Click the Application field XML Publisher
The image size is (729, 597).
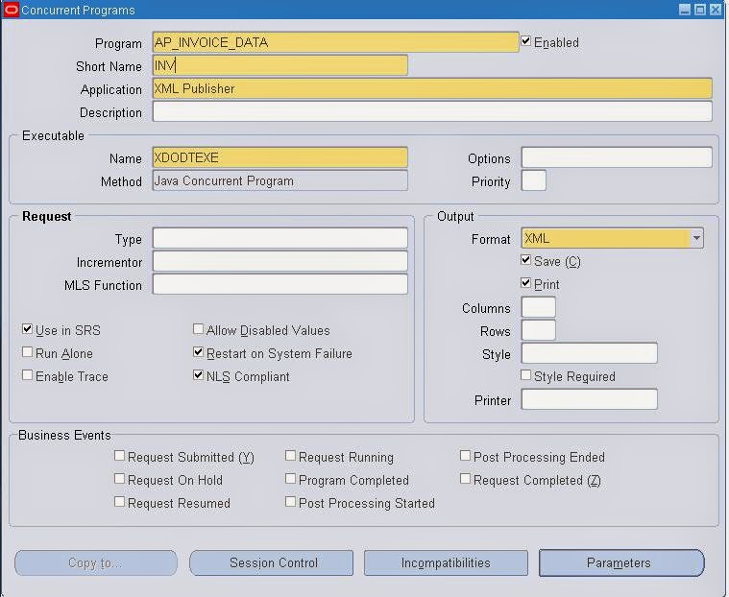coord(432,88)
